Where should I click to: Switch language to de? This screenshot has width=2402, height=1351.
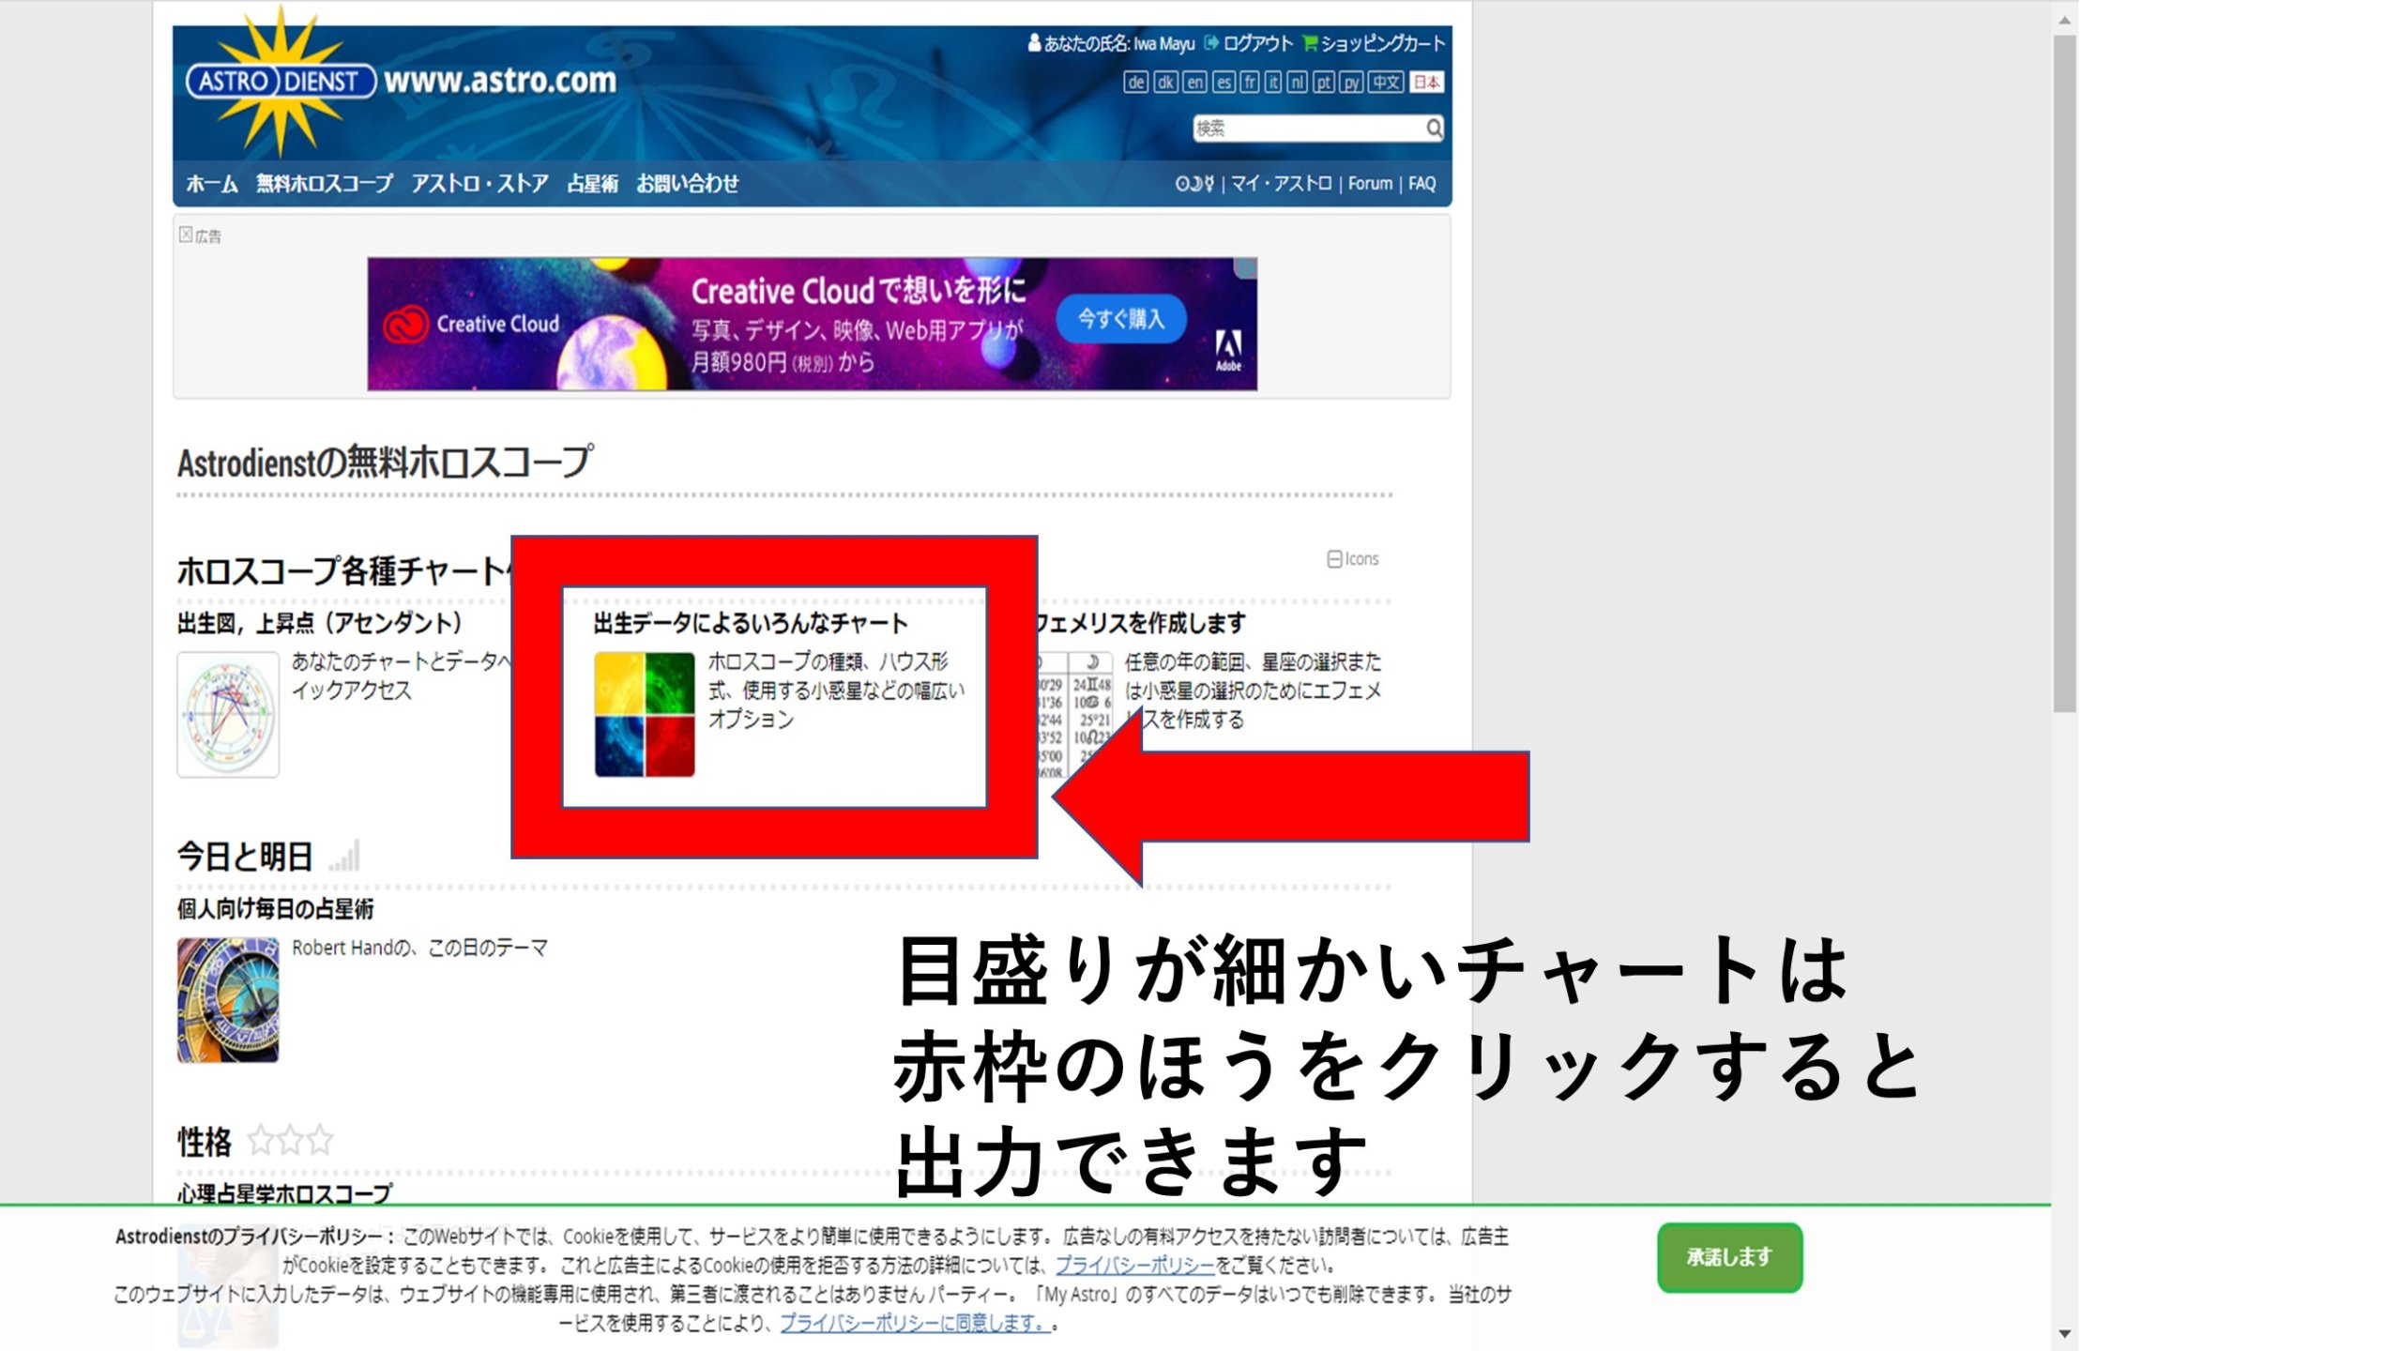(x=1135, y=83)
